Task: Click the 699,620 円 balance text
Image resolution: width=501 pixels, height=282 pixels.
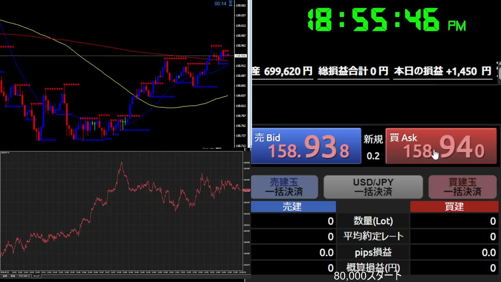Action: (288, 71)
